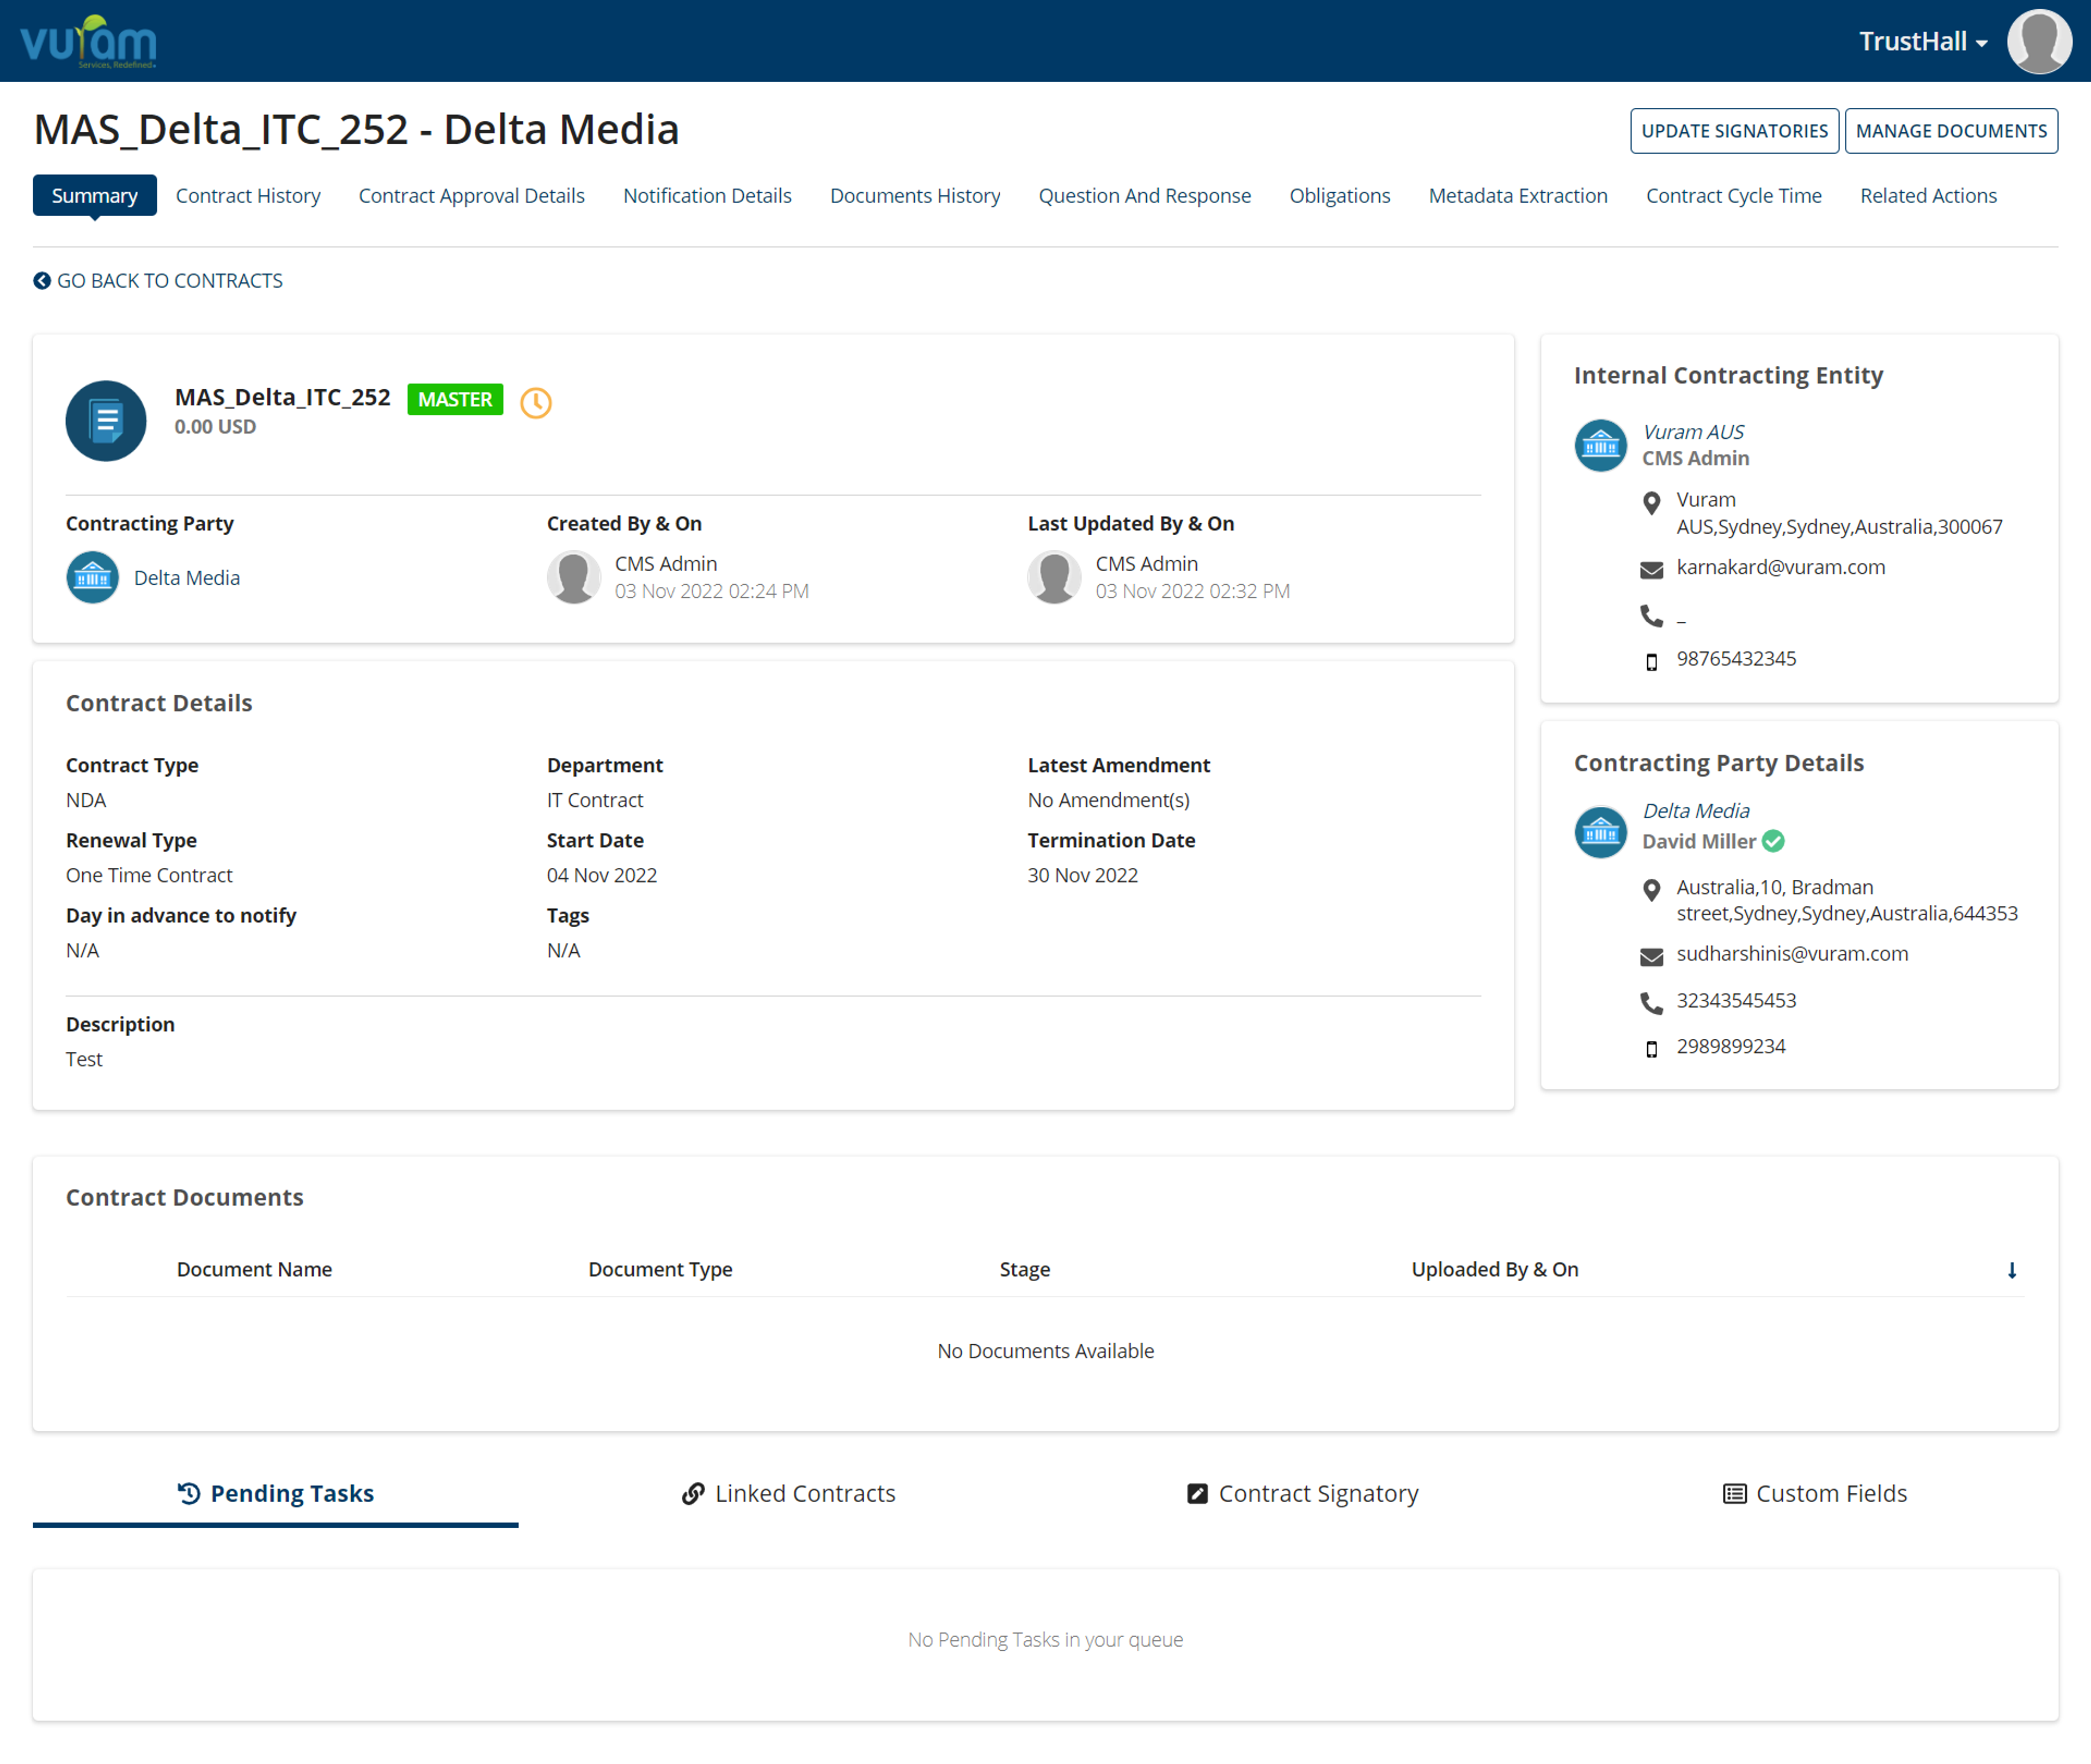Go back to contracts list
This screenshot has height=1764, width=2091.
(158, 281)
